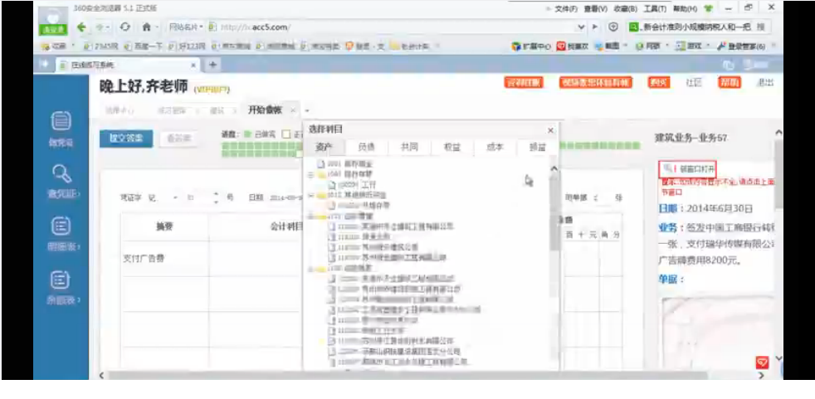This screenshot has height=399, width=815.
Task: Click the red heart icon at bottom right
Action: click(x=762, y=363)
